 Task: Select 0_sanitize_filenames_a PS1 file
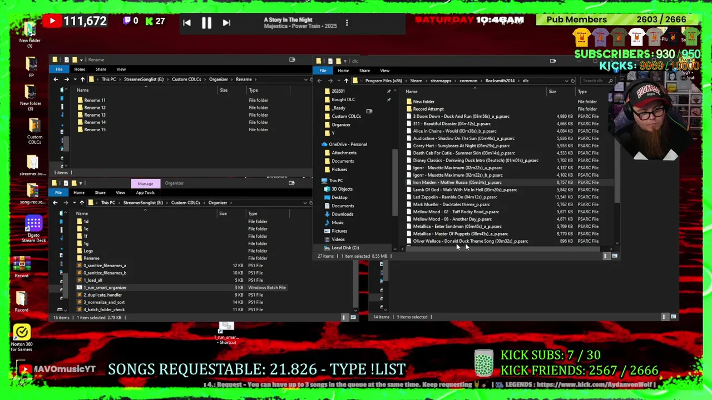point(105,266)
